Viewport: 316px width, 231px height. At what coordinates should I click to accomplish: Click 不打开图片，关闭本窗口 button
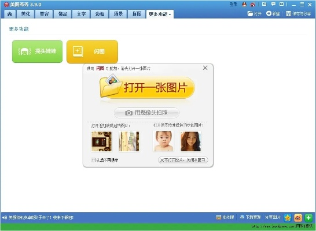(x=183, y=160)
